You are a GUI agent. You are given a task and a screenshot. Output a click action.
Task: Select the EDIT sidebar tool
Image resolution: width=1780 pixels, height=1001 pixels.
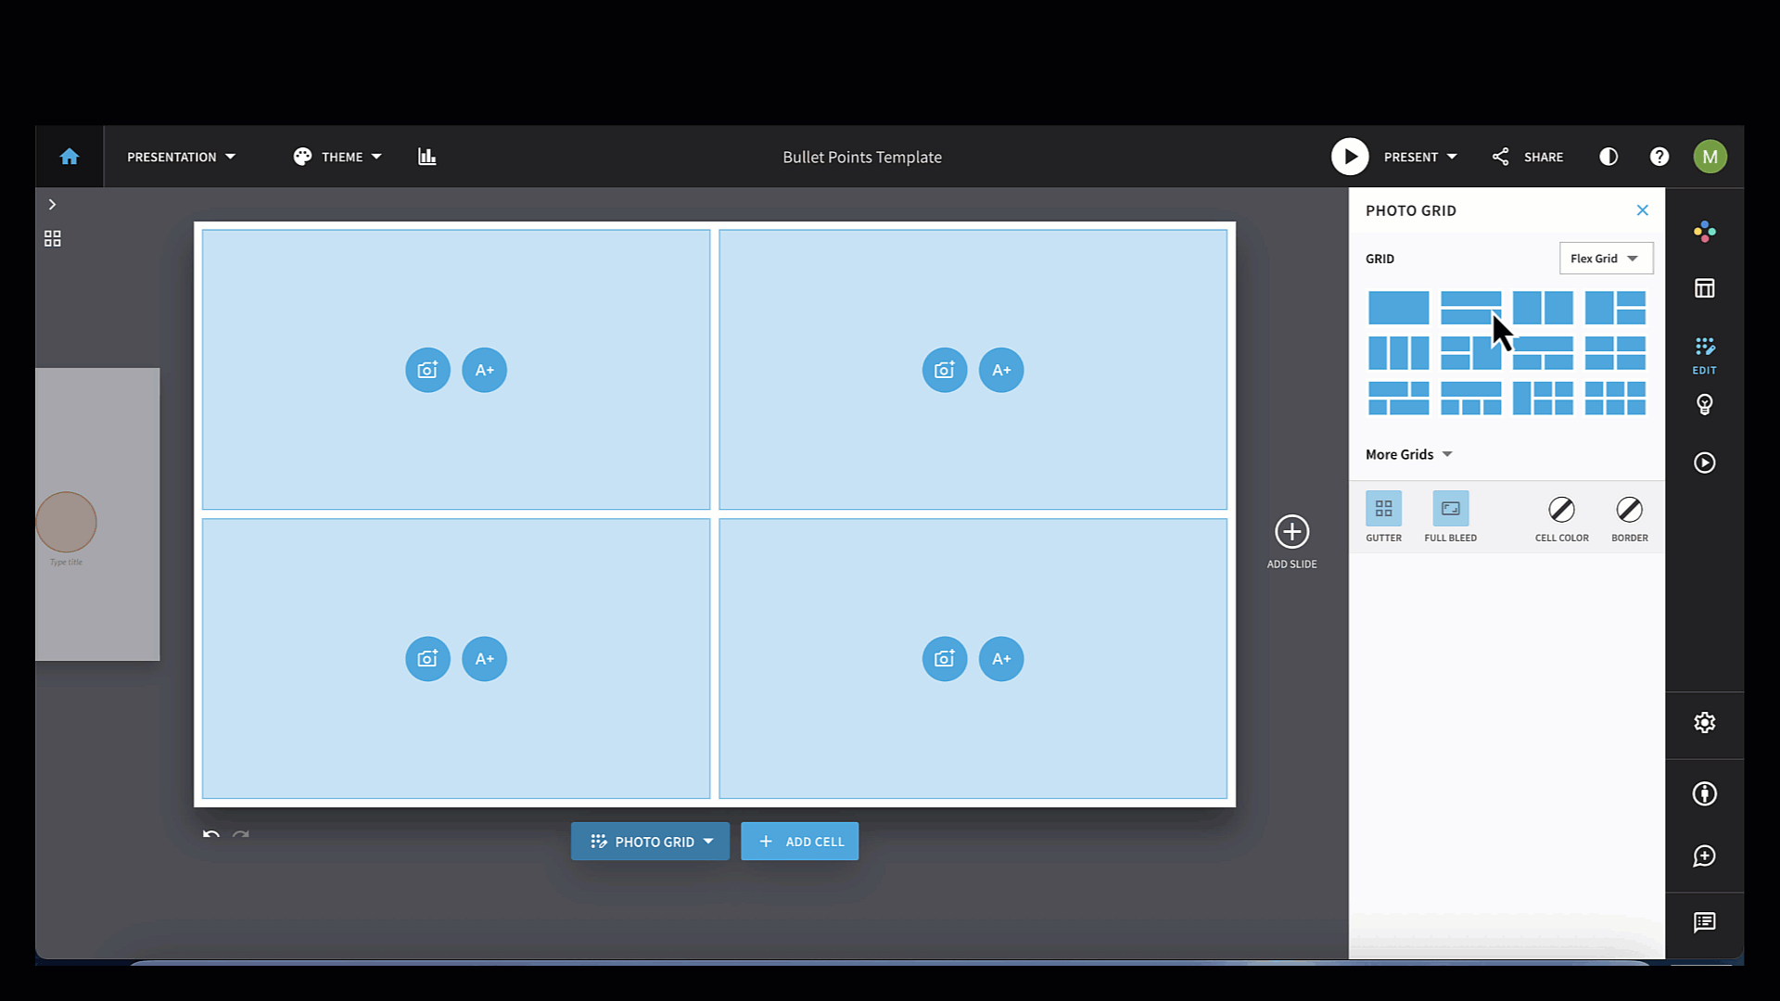[1705, 355]
